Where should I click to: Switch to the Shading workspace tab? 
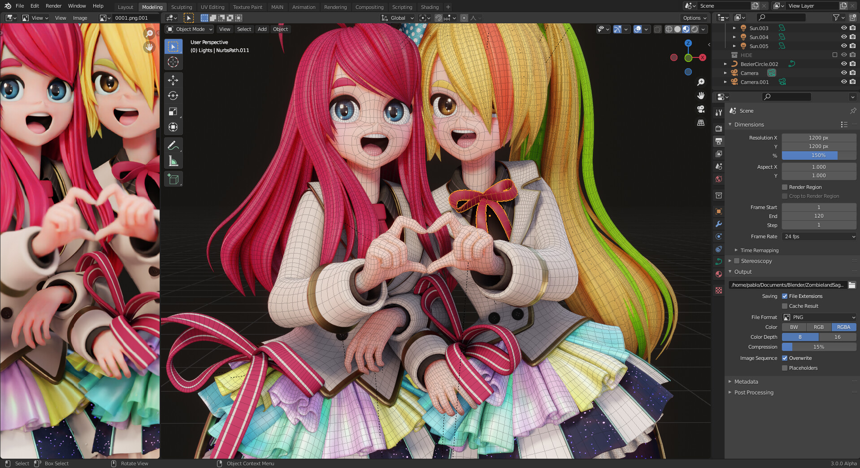click(x=430, y=7)
